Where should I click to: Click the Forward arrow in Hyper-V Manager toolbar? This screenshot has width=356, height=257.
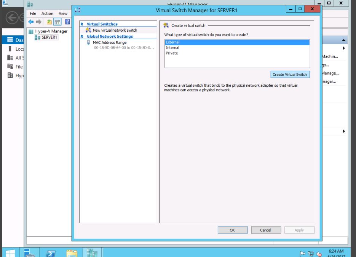point(39,22)
